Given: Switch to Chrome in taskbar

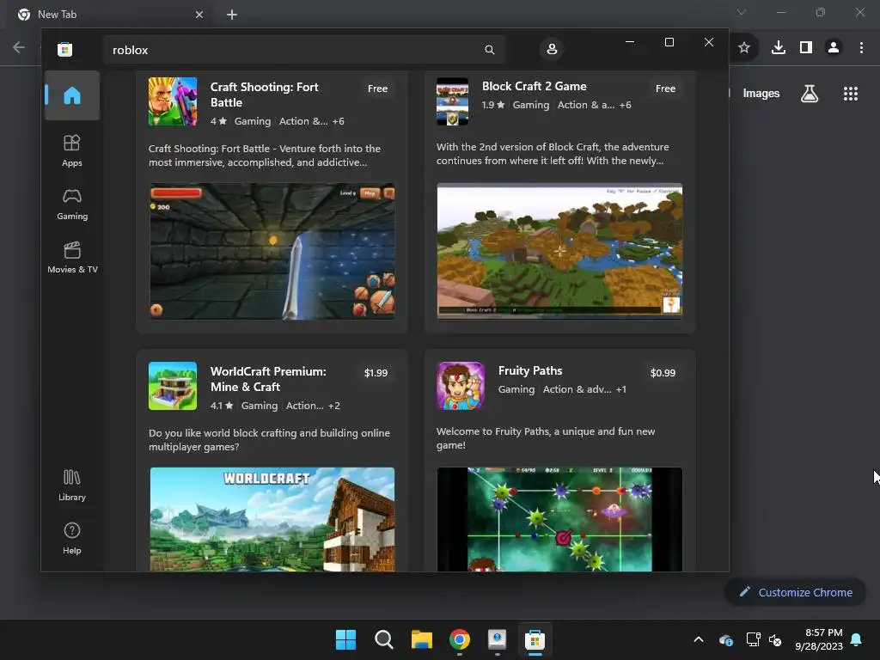Looking at the screenshot, I should (460, 639).
